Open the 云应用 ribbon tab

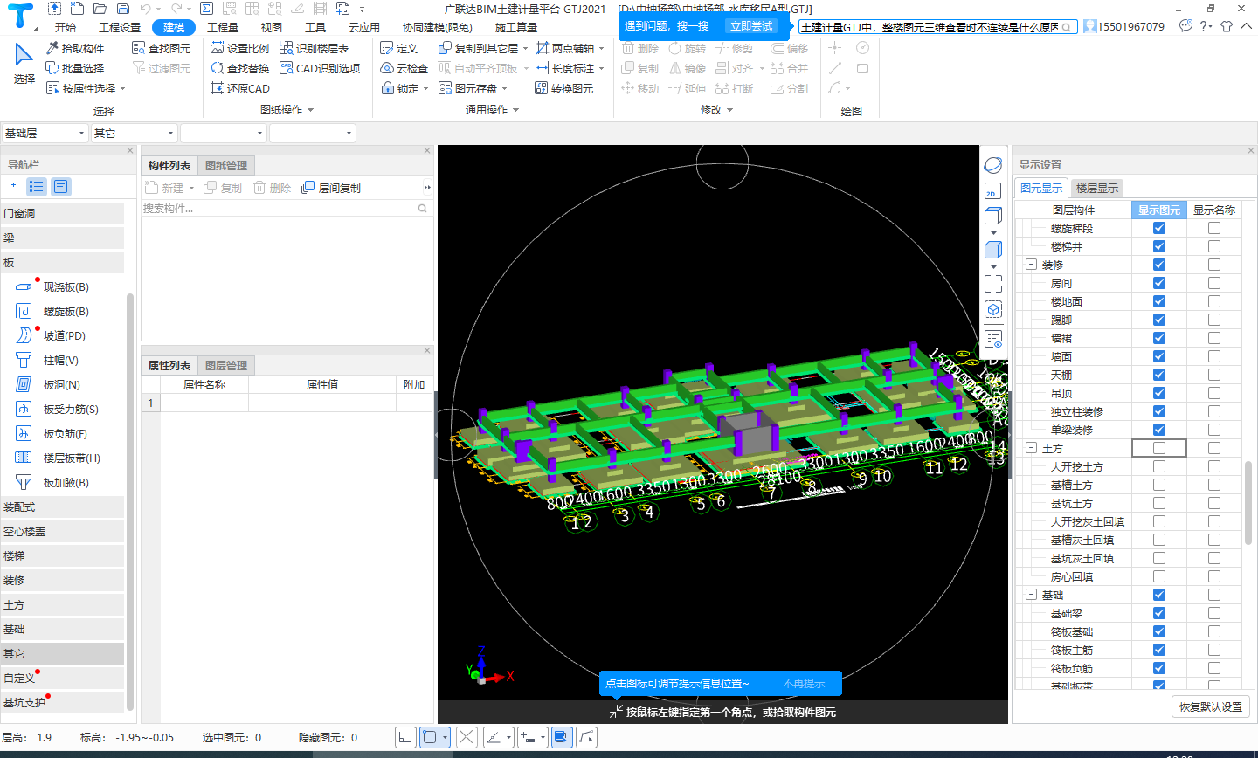364,27
